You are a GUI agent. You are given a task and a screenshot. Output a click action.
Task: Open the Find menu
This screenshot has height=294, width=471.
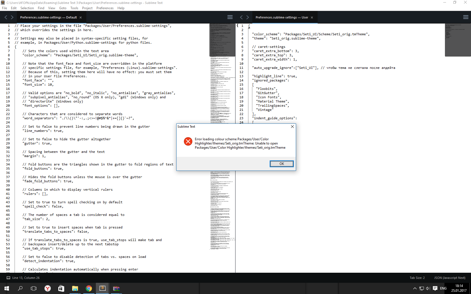click(41, 8)
